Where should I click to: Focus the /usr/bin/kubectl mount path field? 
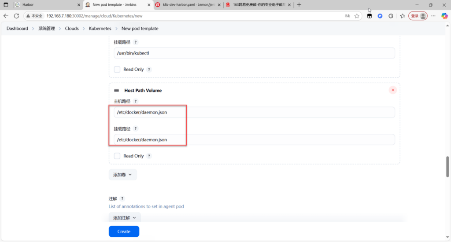coord(254,53)
